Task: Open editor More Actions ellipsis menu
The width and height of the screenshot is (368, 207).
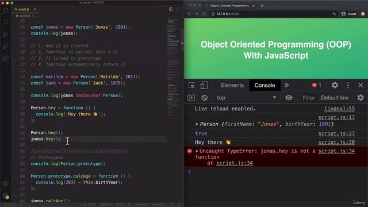Action: point(178,9)
